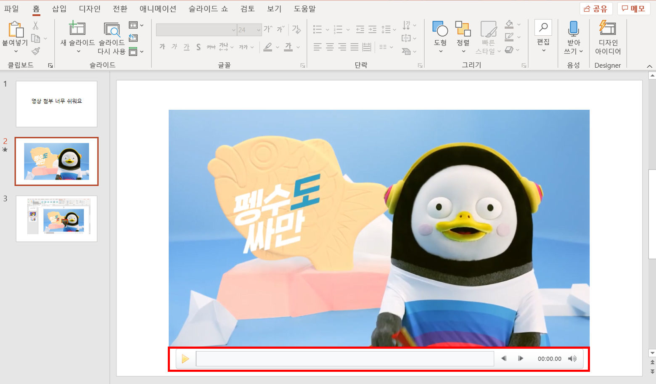Image resolution: width=656 pixels, height=384 pixels.
Task: Open the font color dropdown arrow
Action: tap(298, 47)
